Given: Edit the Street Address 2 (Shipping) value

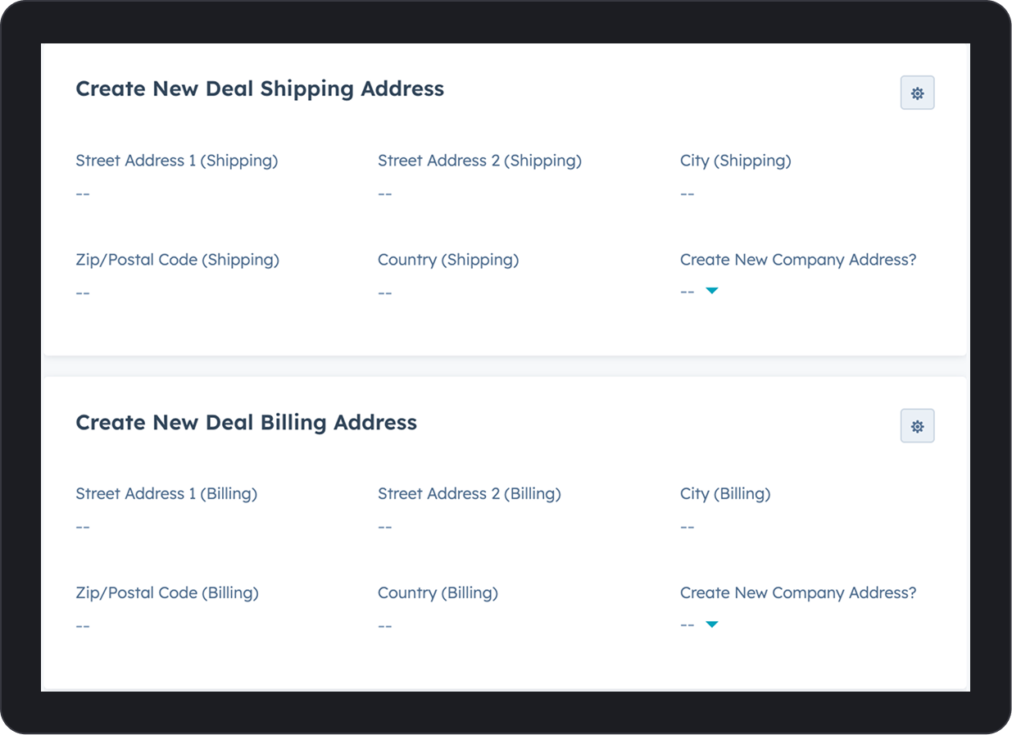Looking at the screenshot, I should 385,194.
